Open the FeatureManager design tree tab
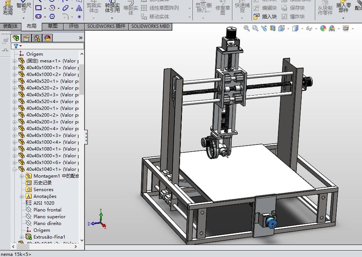This screenshot has width=362, height=257. pyautogui.click(x=16, y=38)
